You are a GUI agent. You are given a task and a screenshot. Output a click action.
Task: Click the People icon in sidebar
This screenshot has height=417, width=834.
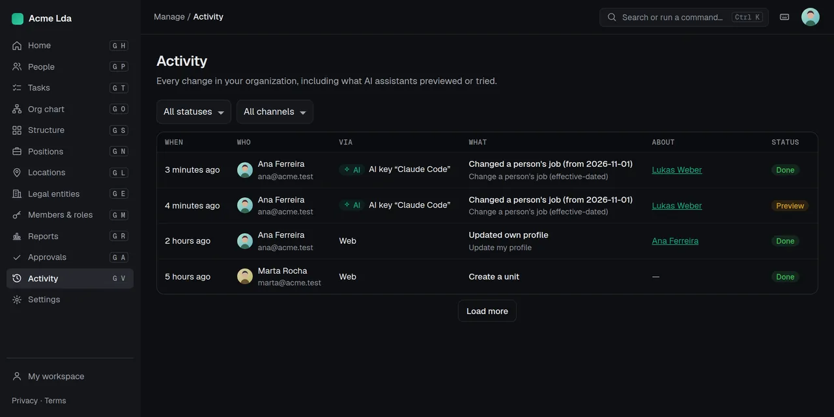(x=17, y=66)
